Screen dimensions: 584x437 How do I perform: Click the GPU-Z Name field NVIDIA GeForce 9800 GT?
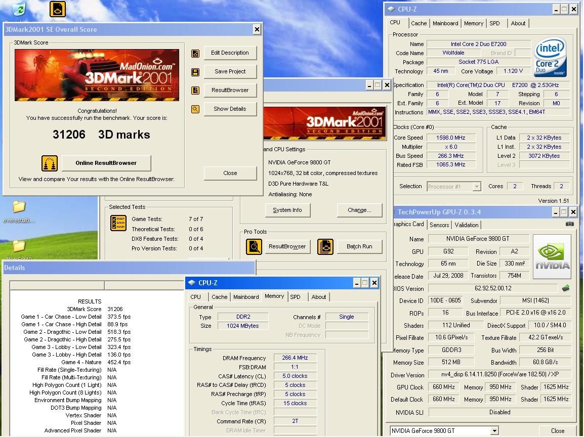click(478, 239)
